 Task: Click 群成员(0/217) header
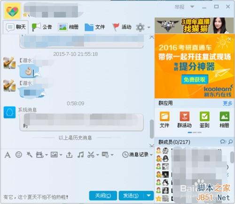tap(174, 142)
